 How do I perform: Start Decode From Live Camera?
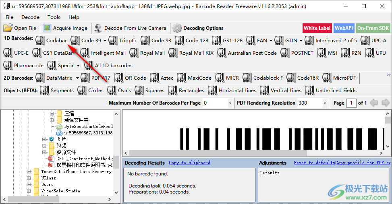coord(130,28)
